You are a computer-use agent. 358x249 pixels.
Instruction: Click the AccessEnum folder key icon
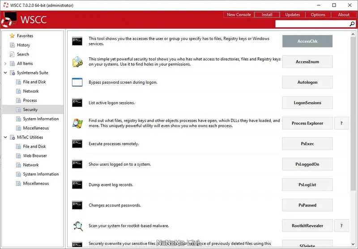tap(77, 62)
